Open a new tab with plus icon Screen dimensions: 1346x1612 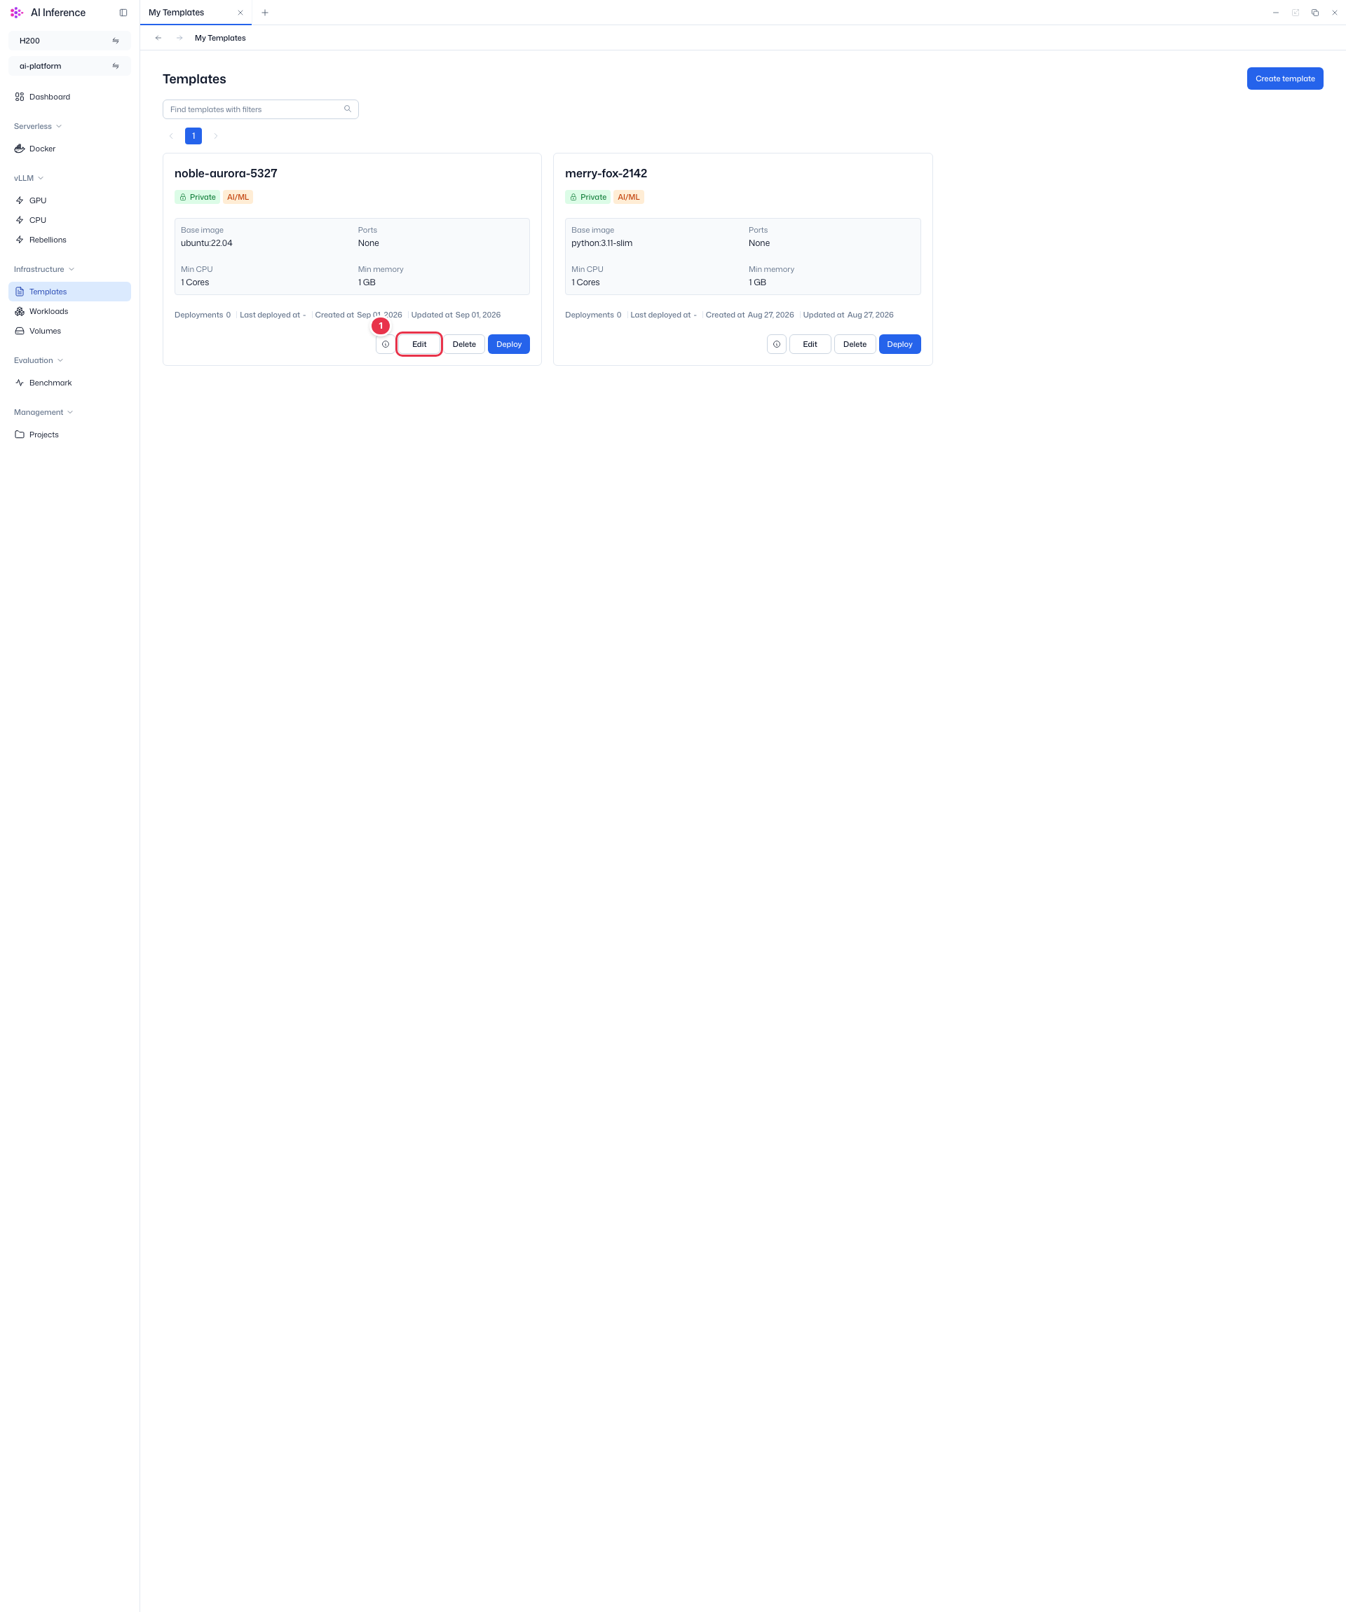tap(265, 13)
